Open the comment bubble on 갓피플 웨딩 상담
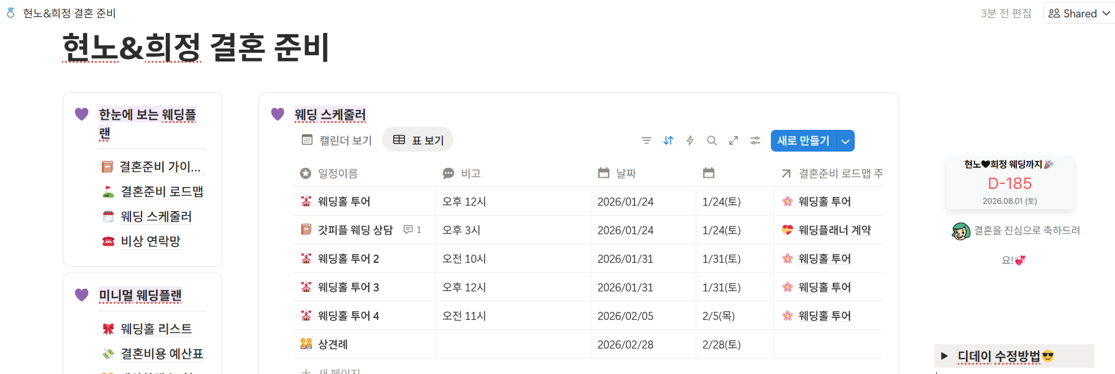 (412, 230)
